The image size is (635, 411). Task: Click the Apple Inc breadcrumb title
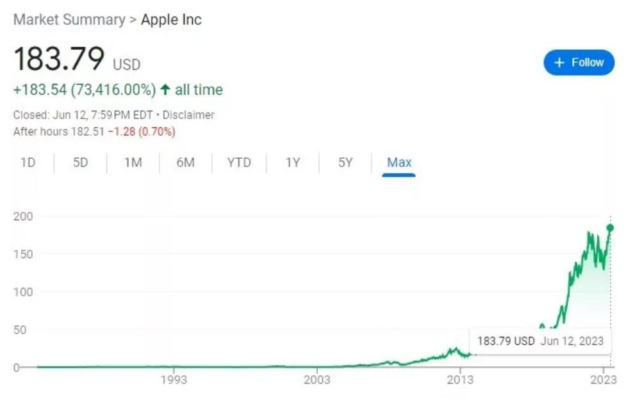coord(171,20)
